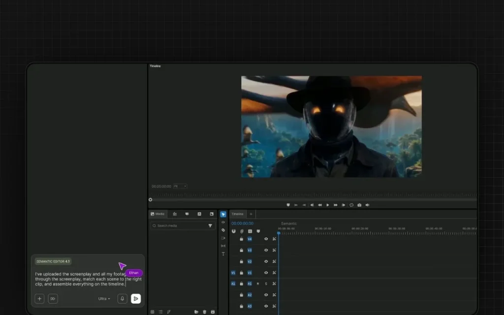Click the rewind button
The height and width of the screenshot is (315, 504).
[320, 205]
